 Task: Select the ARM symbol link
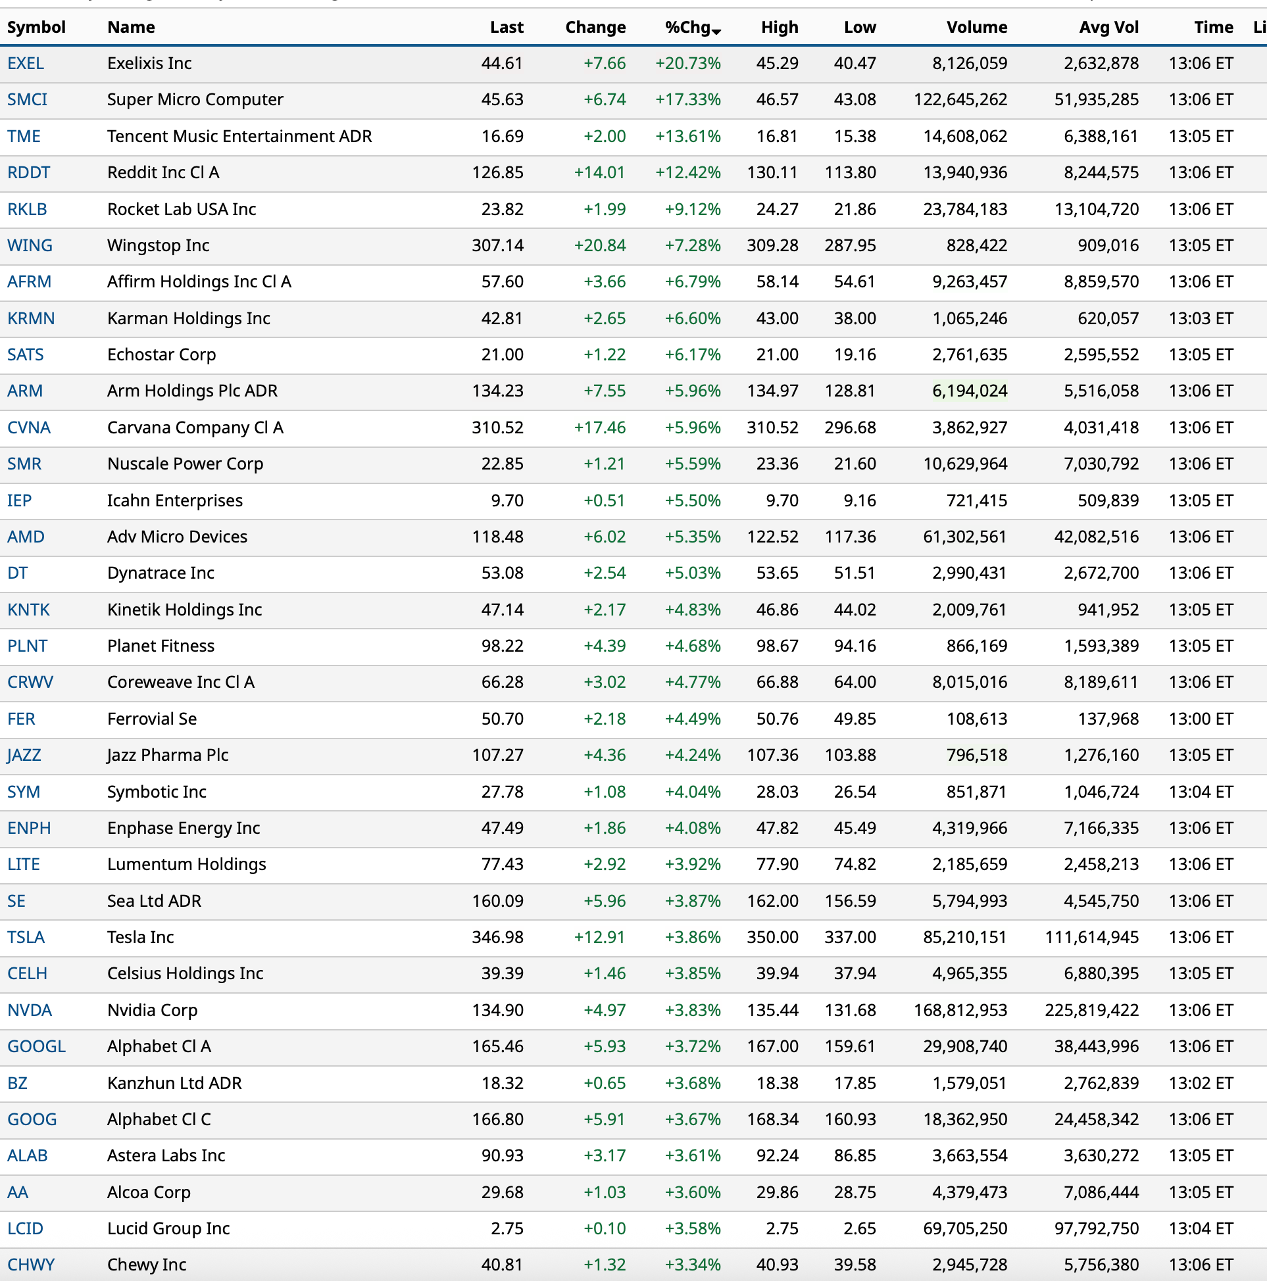point(24,391)
